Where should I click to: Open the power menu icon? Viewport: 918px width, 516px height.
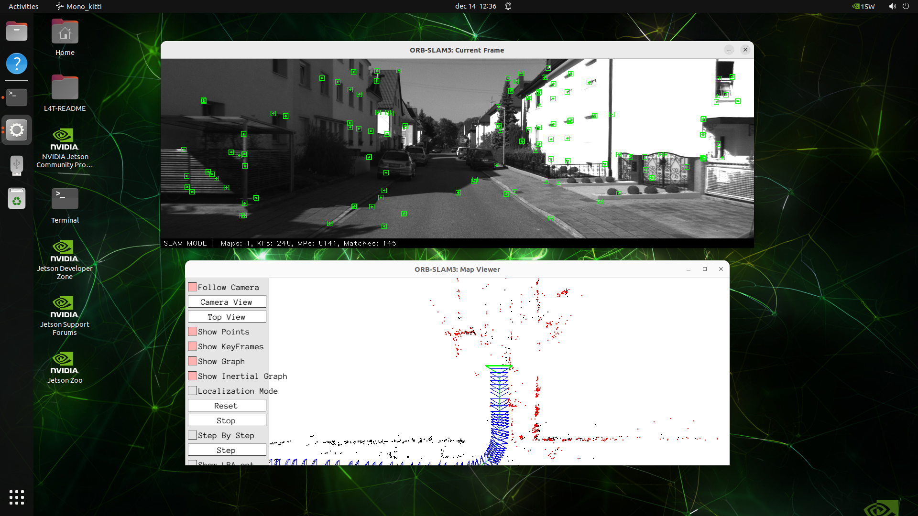[906, 6]
